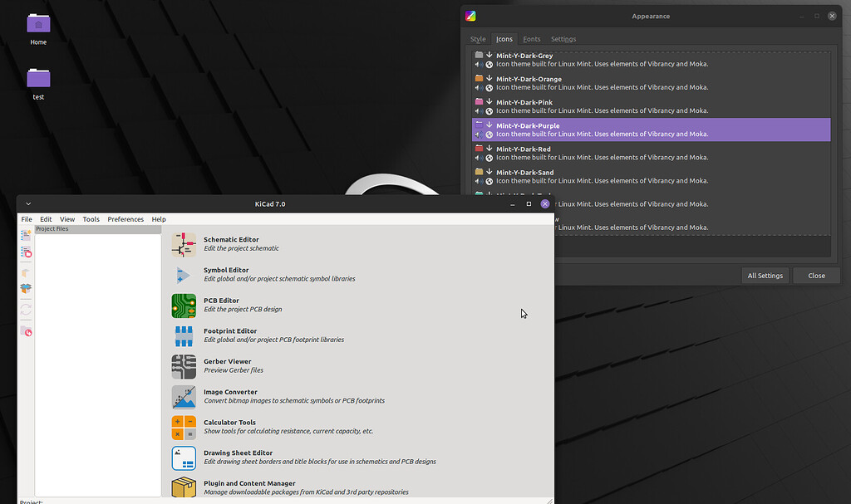The width and height of the screenshot is (851, 504).
Task: Open the Preferences menu
Action: 125,219
